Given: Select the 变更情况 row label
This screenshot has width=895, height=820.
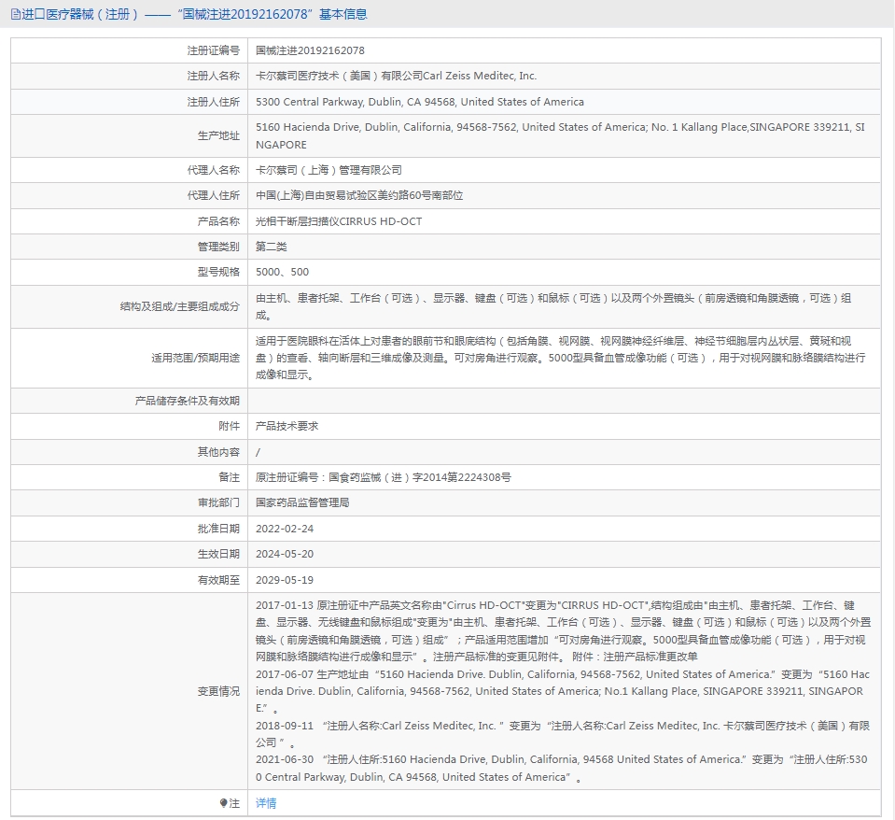Looking at the screenshot, I should pyautogui.click(x=218, y=691).
